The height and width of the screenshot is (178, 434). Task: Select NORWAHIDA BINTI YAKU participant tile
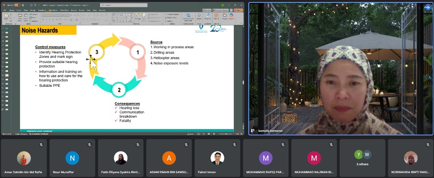(410, 158)
